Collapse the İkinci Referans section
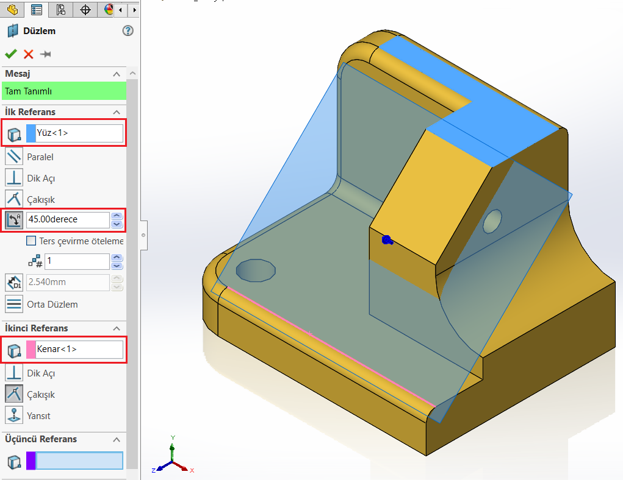623x480 pixels. [117, 328]
